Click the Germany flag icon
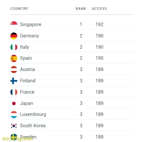This screenshot has height=142, width=141. 14,36
